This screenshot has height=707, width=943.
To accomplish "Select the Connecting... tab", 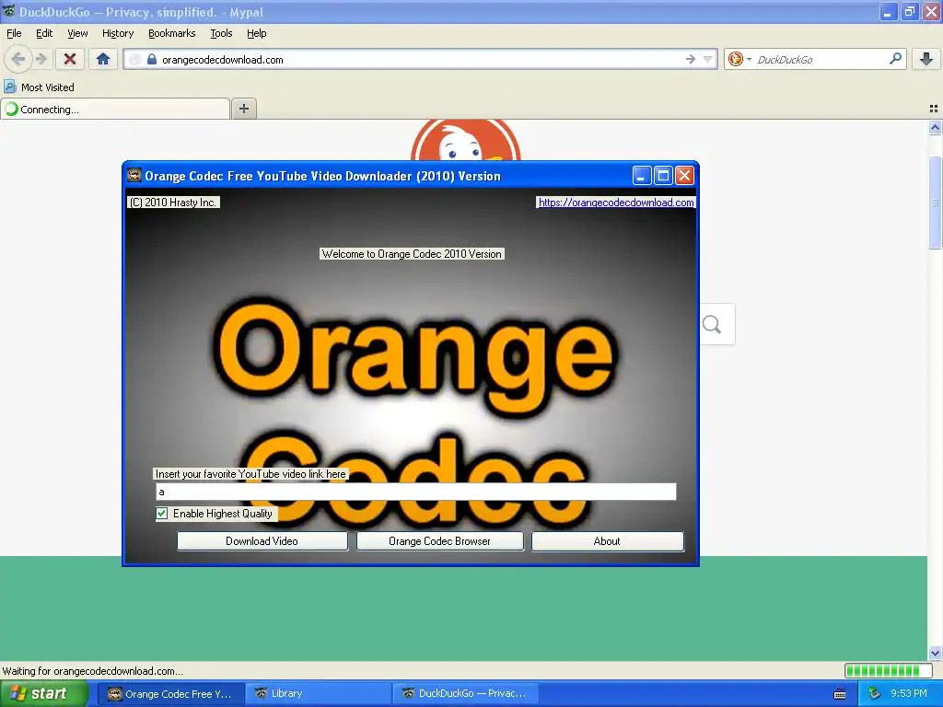I will pyautogui.click(x=115, y=109).
